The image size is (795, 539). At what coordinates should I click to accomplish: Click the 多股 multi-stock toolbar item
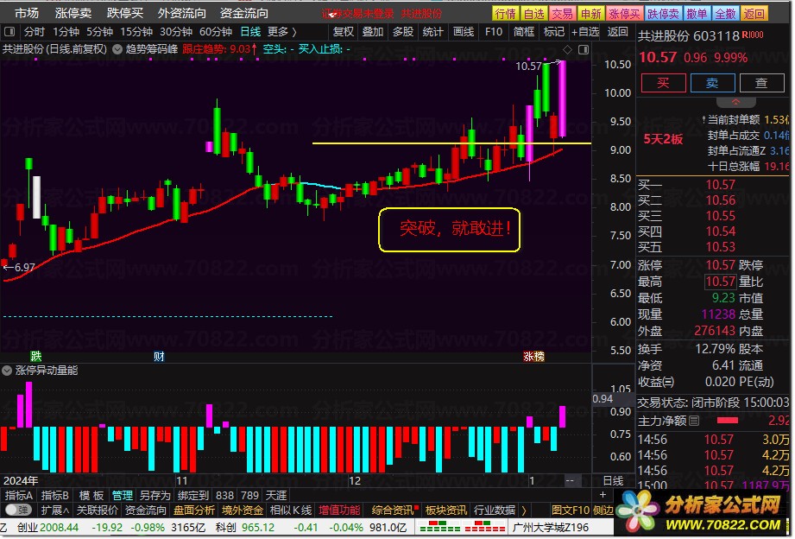coord(403,32)
